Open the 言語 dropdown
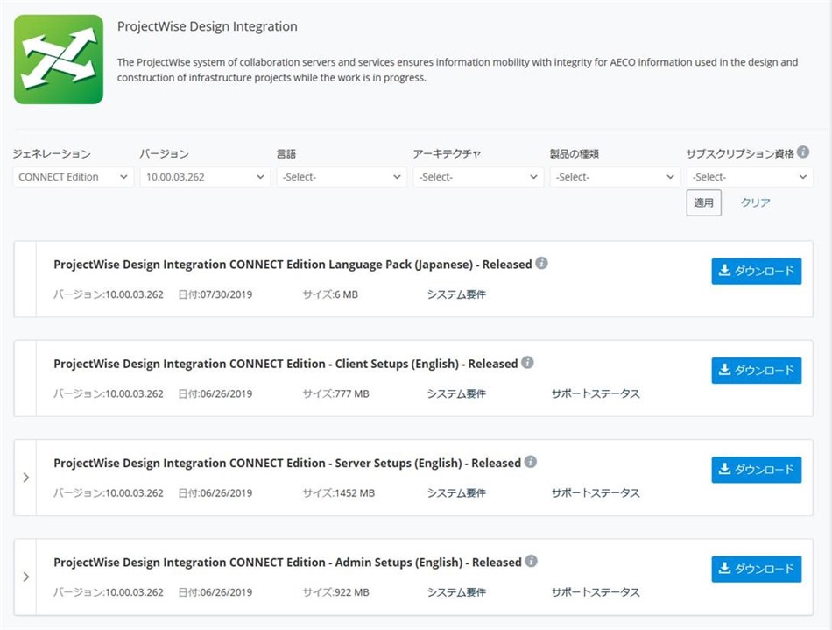832x630 pixels. (341, 176)
